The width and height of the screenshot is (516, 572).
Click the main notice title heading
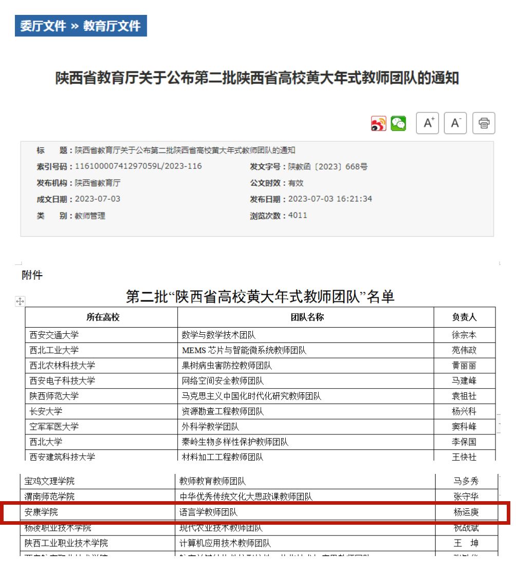pos(257,79)
